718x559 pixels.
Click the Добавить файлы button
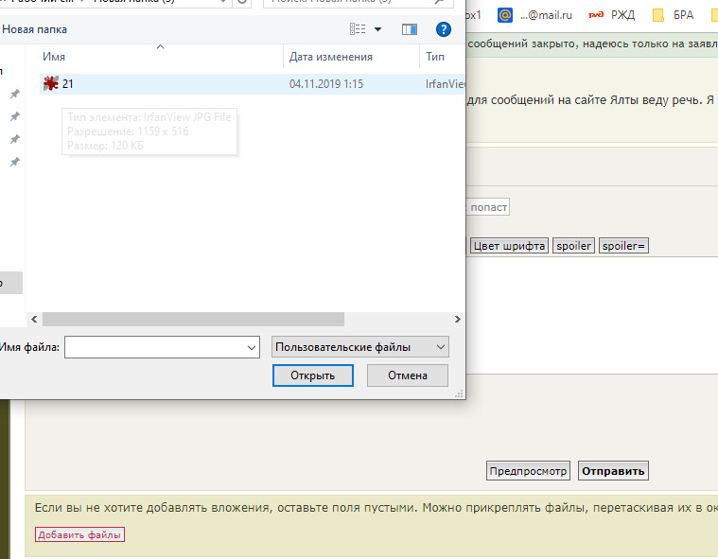79,535
